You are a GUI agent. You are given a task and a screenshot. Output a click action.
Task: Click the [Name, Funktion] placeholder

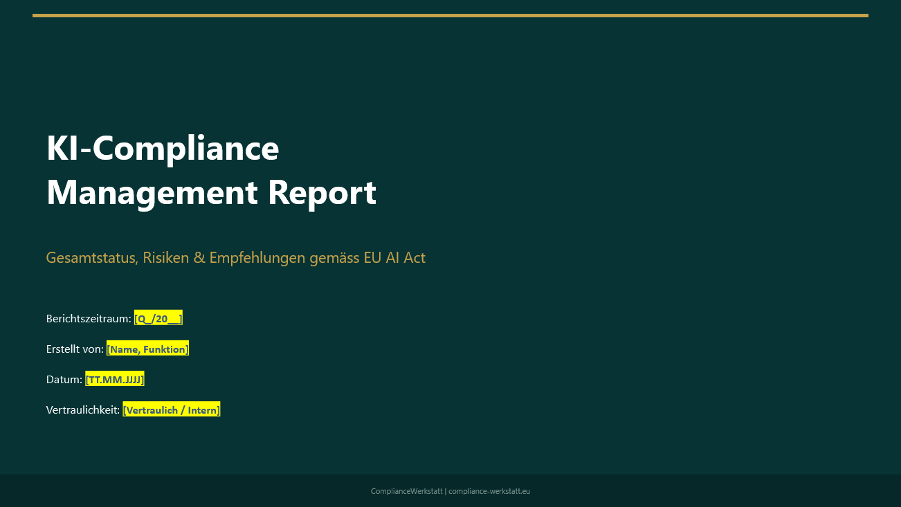point(147,349)
